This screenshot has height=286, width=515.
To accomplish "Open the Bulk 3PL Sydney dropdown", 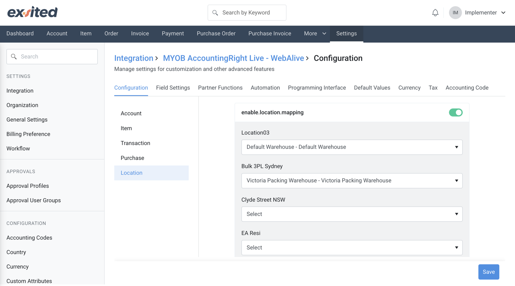I will point(352,181).
